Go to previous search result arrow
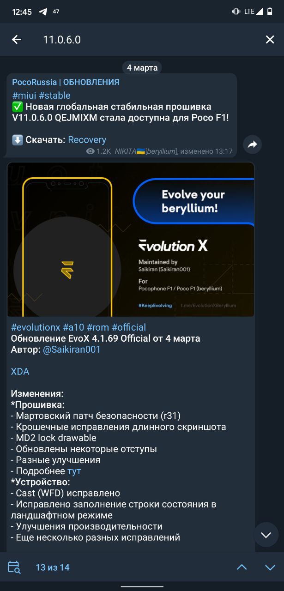The height and width of the screenshot is (591, 284). point(242,567)
